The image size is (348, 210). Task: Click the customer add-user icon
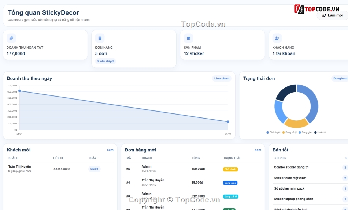277,38
